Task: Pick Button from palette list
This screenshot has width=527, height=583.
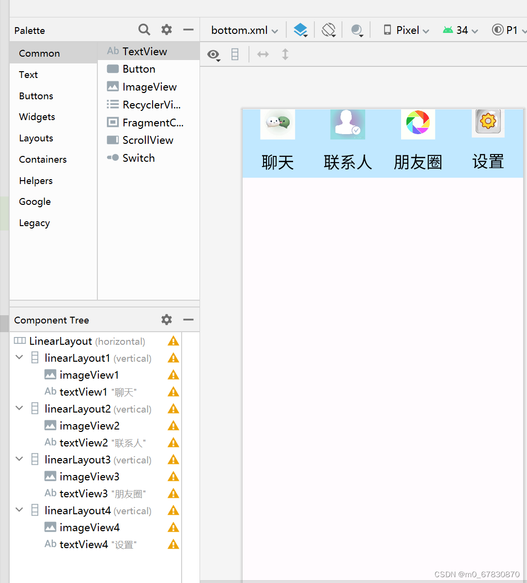Action: coord(149,69)
